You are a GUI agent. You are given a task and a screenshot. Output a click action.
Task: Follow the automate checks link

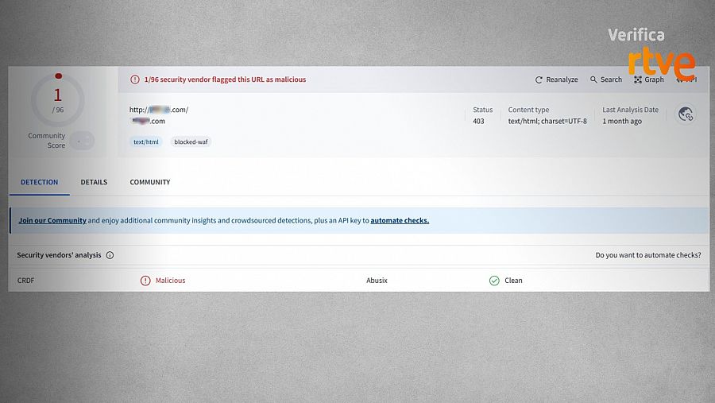(x=400, y=221)
